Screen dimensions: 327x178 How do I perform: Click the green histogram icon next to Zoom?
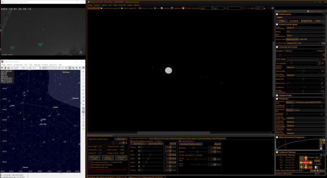(265, 8)
